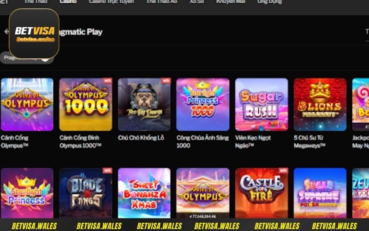Open Starlight Princess 1000 game tile
This screenshot has width=369, height=231.
coord(203,104)
